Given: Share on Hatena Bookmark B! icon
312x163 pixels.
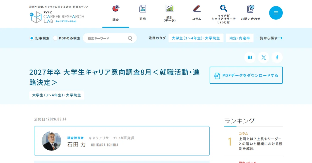Looking at the screenshot, I should click(250, 58).
